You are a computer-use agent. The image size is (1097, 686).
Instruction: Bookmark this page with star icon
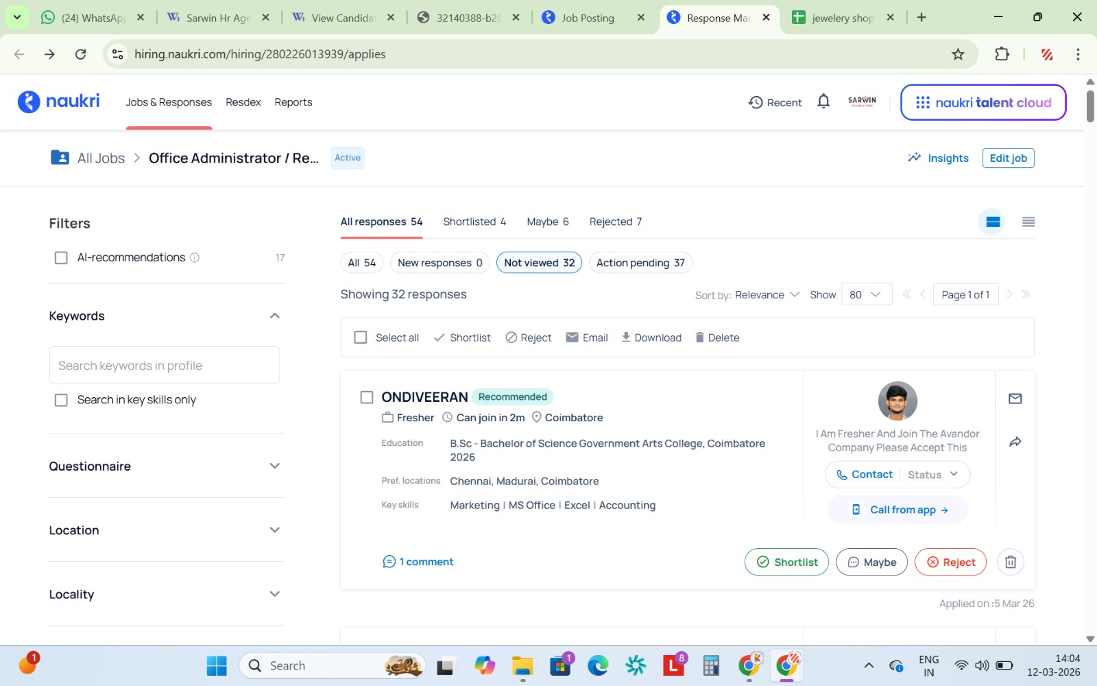click(958, 54)
